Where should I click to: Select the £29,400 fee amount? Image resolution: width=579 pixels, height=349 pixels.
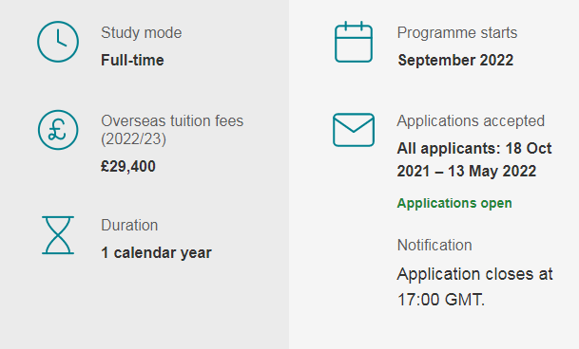tap(128, 167)
